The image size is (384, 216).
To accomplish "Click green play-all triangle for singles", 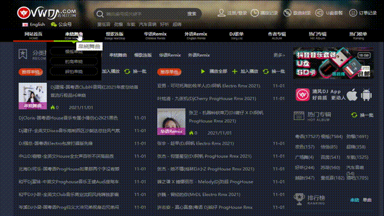I will click(x=203, y=71).
